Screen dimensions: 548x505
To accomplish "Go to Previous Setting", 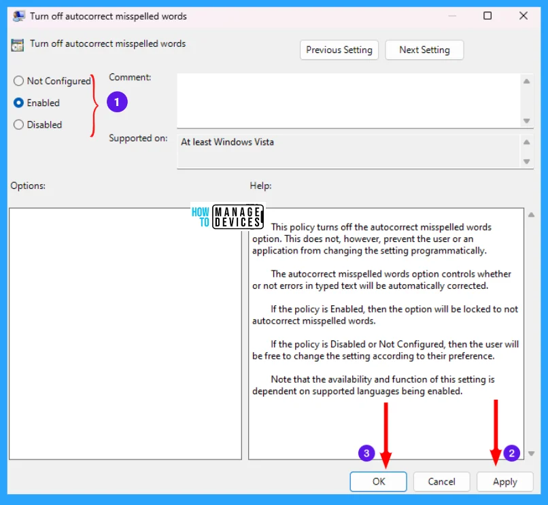I will [339, 50].
